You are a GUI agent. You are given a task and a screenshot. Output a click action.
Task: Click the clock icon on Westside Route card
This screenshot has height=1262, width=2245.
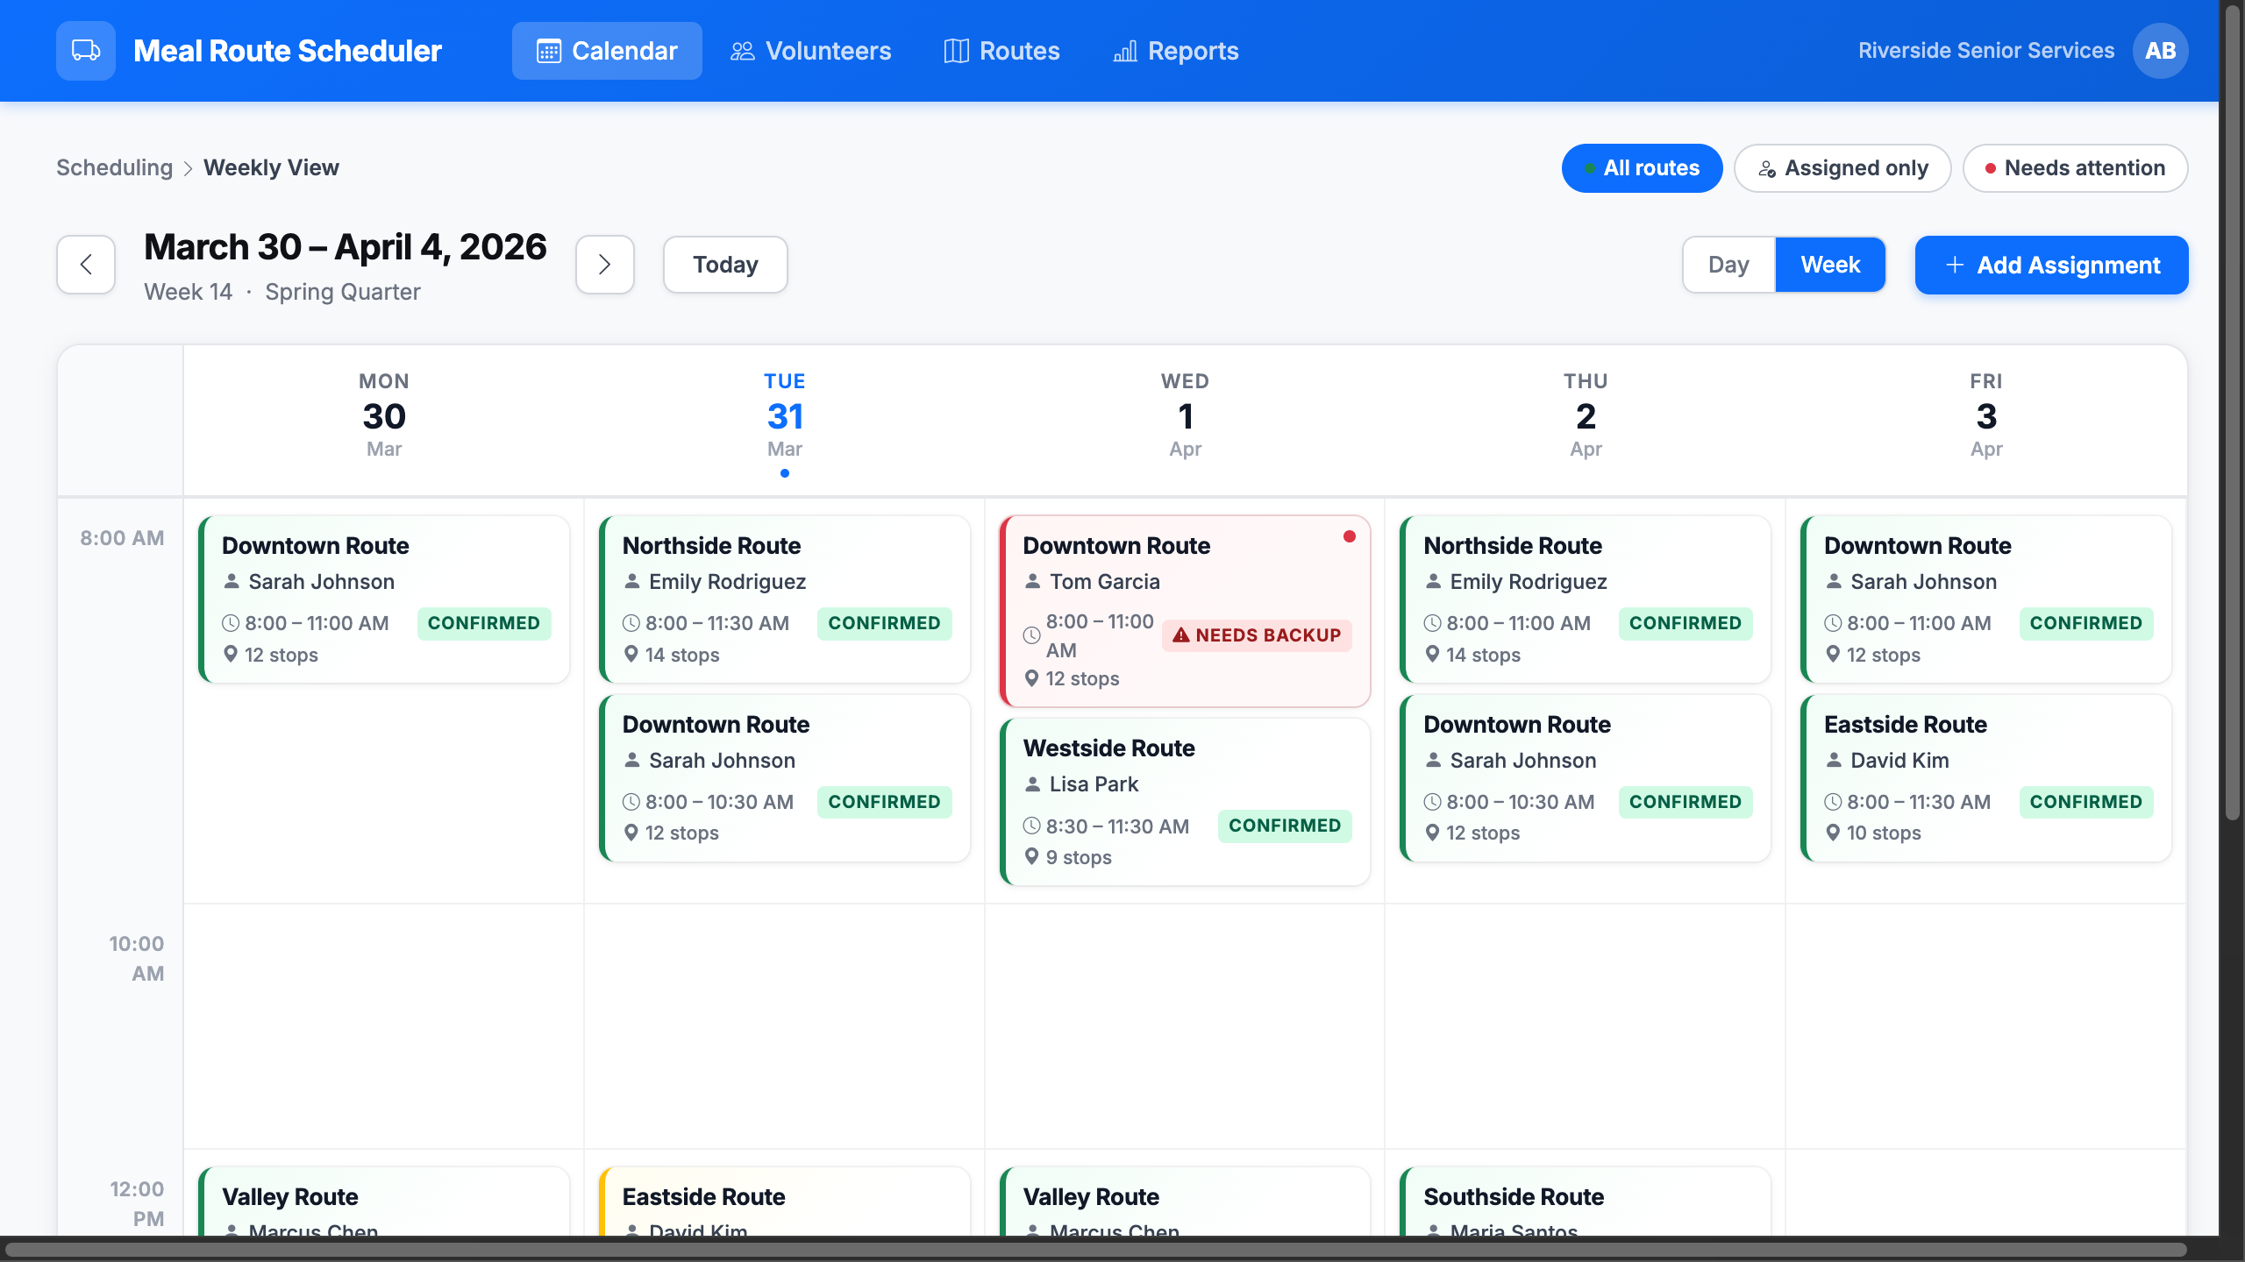point(1032,826)
